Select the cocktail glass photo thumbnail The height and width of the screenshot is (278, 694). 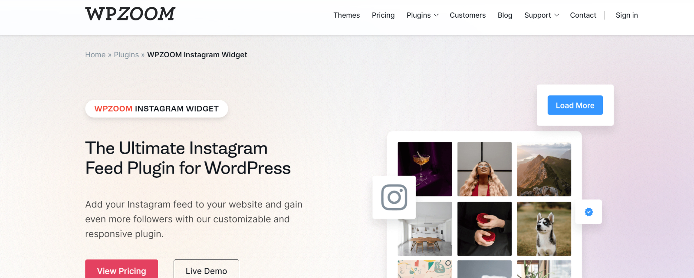[x=425, y=169]
